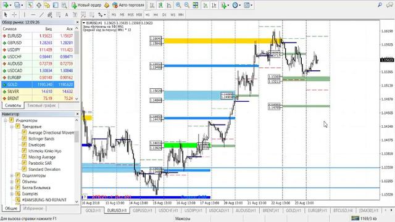The width and height of the screenshot is (395, 222).
Task: Select the USDCAD row in Market Watch
Action: [x=38, y=71]
